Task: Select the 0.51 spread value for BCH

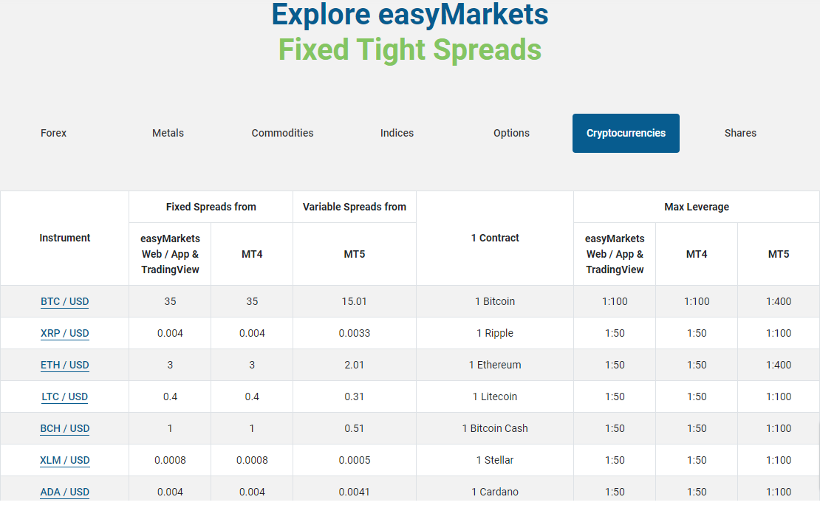Action: [355, 428]
